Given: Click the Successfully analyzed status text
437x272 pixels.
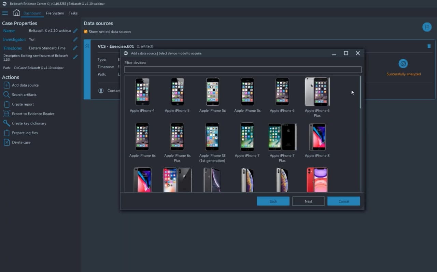Looking at the screenshot, I should click(404, 74).
